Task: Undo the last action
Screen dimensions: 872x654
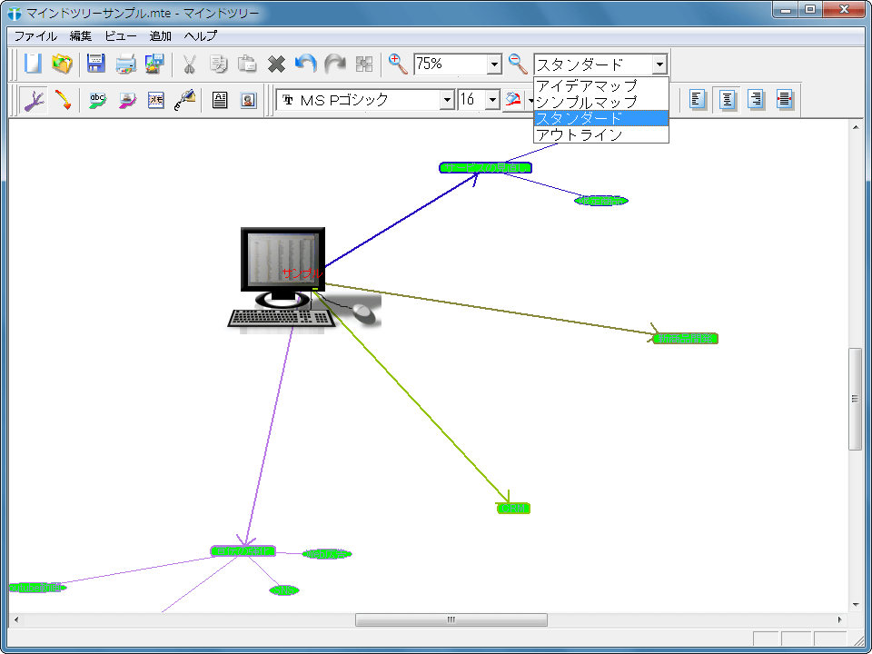Action: click(x=305, y=64)
